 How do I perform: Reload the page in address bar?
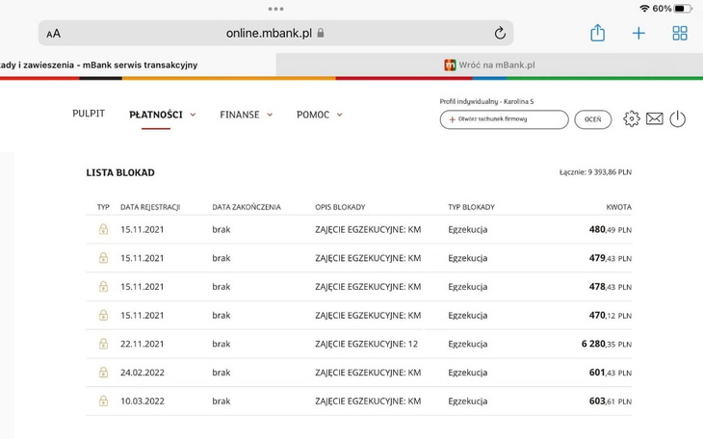click(500, 33)
